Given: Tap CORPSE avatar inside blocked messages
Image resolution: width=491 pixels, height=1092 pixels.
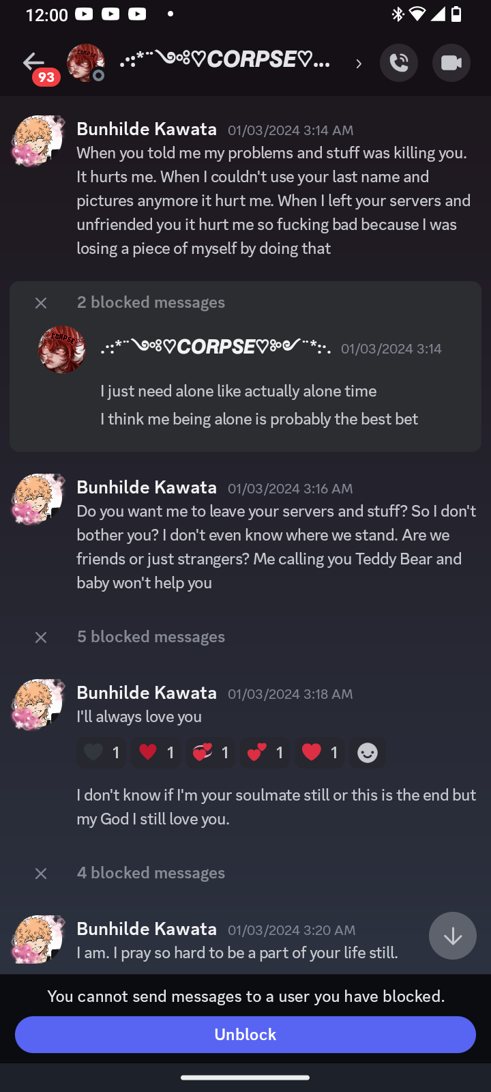Looking at the screenshot, I should (62, 349).
